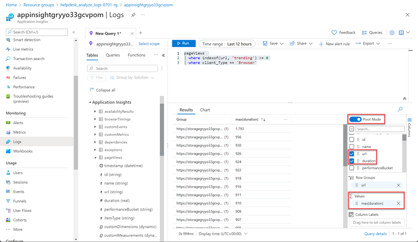The width and height of the screenshot is (418, 242).
Task: Open more toolbar options ellipsis after Export
Action: pos(389,43)
